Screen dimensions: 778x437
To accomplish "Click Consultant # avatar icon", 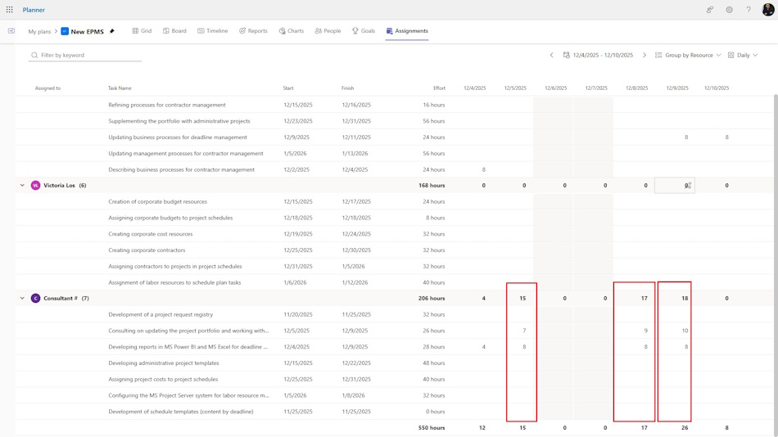I will pos(35,298).
